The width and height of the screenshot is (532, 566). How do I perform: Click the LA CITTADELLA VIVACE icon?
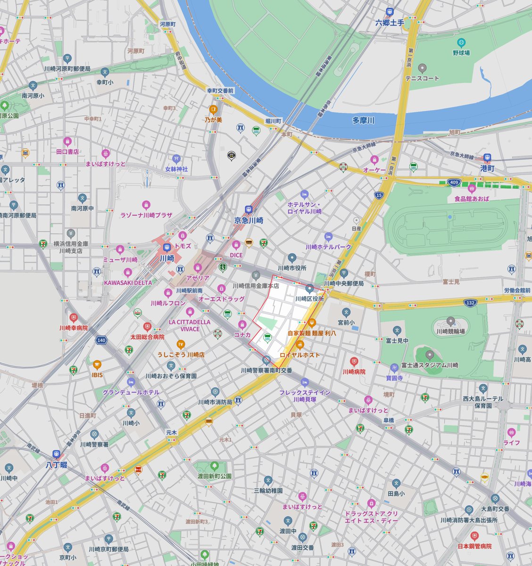pyautogui.click(x=190, y=311)
